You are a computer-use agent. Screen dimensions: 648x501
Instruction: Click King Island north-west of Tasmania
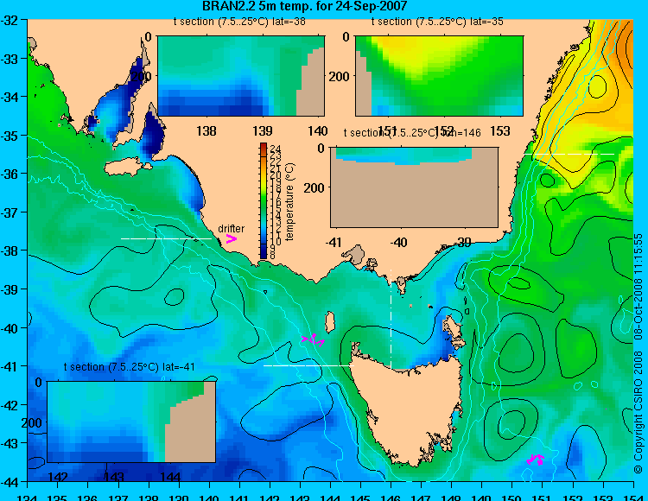[330, 322]
